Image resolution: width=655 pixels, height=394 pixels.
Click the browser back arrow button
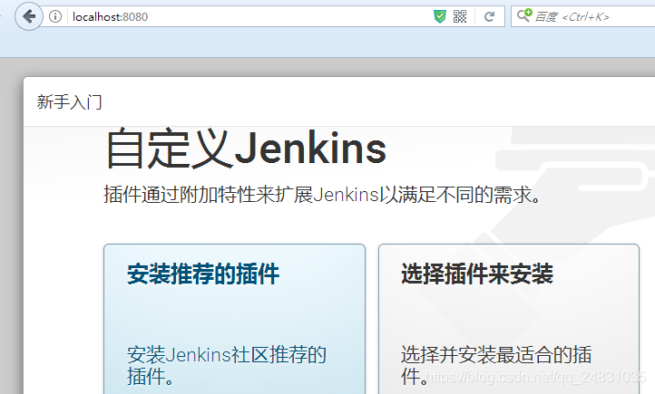29,16
